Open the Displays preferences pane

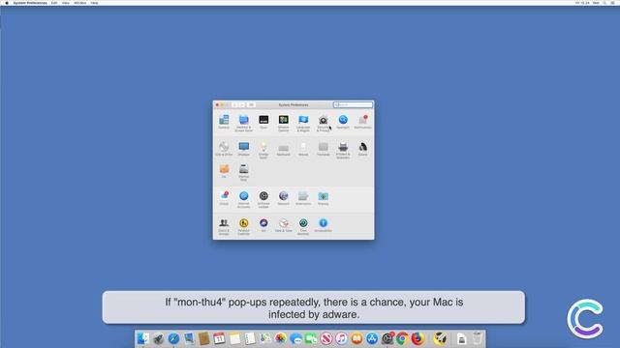pos(243,149)
